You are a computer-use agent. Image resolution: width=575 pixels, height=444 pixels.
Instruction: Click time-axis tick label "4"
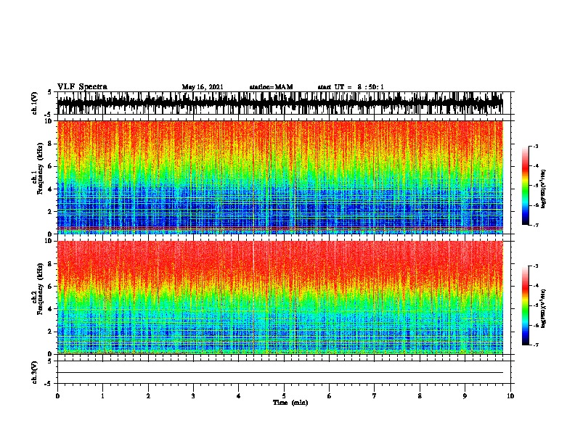[x=239, y=396]
